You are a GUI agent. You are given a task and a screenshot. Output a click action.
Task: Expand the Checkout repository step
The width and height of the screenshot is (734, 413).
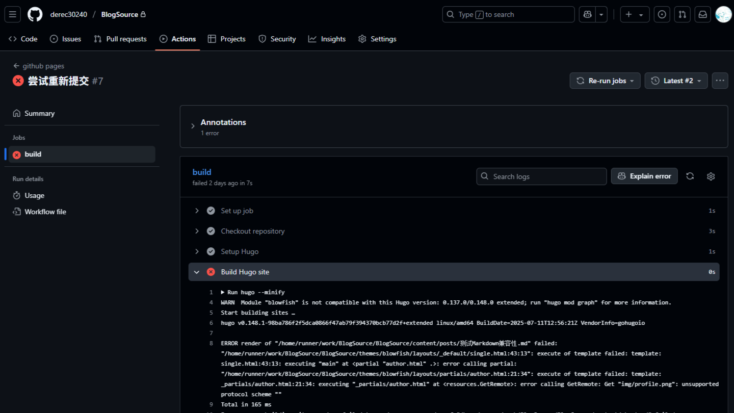(x=454, y=231)
